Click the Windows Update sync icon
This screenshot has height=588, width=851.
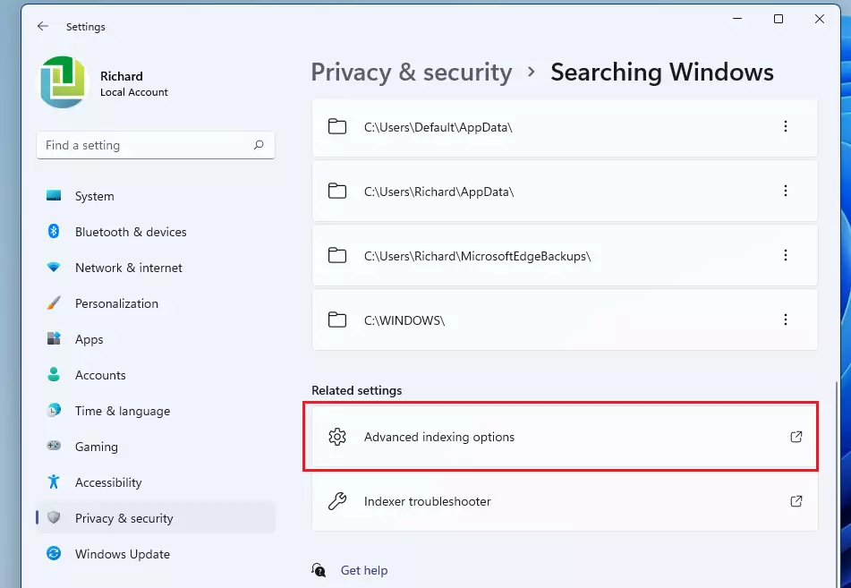[x=54, y=553]
